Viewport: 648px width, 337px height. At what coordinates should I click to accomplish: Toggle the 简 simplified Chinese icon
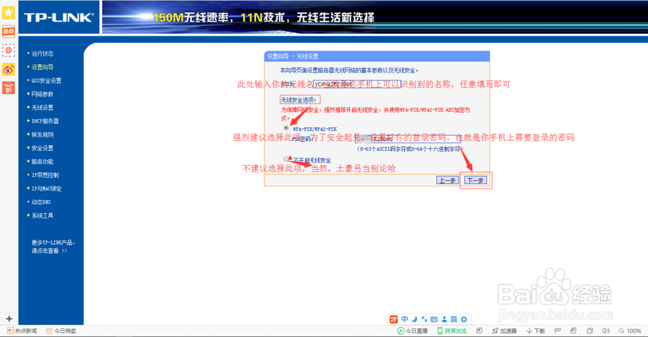(454, 320)
